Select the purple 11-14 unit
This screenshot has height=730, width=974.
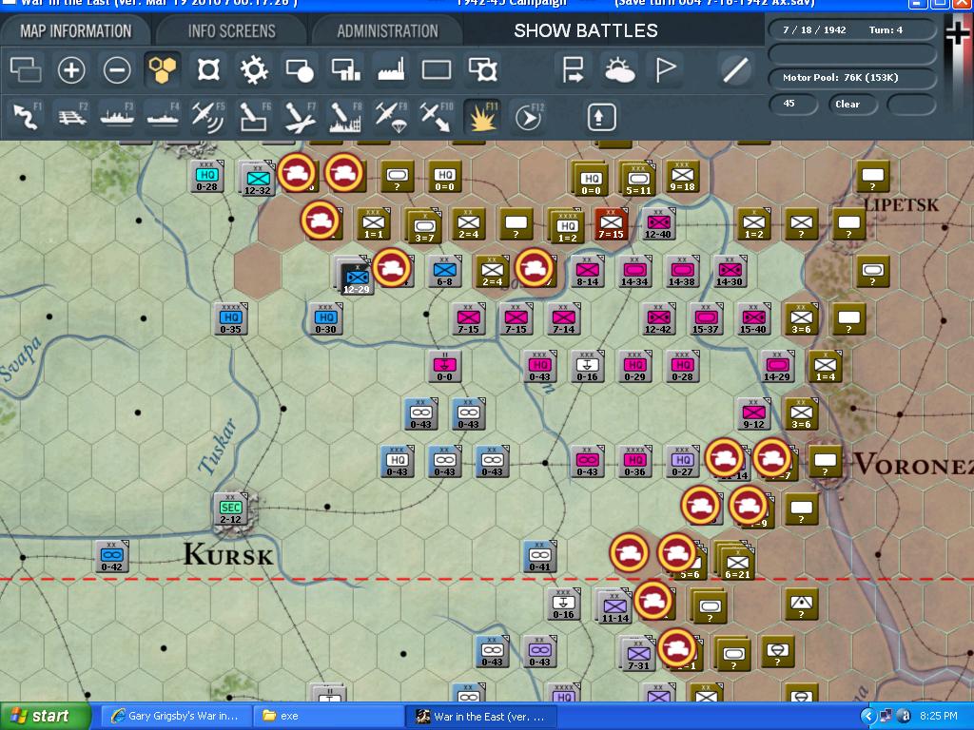point(614,605)
